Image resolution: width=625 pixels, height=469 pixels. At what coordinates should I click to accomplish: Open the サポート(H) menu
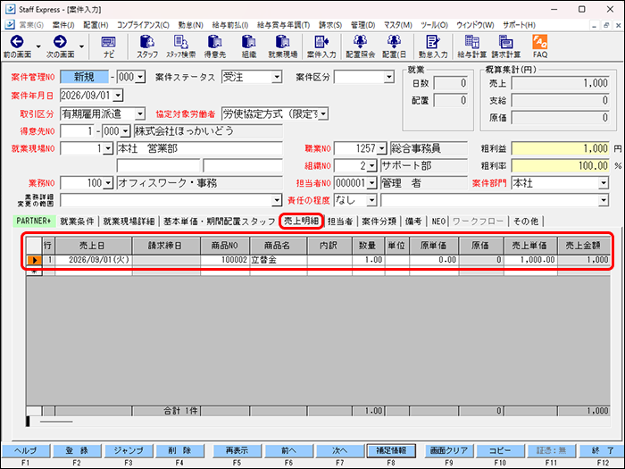point(519,25)
